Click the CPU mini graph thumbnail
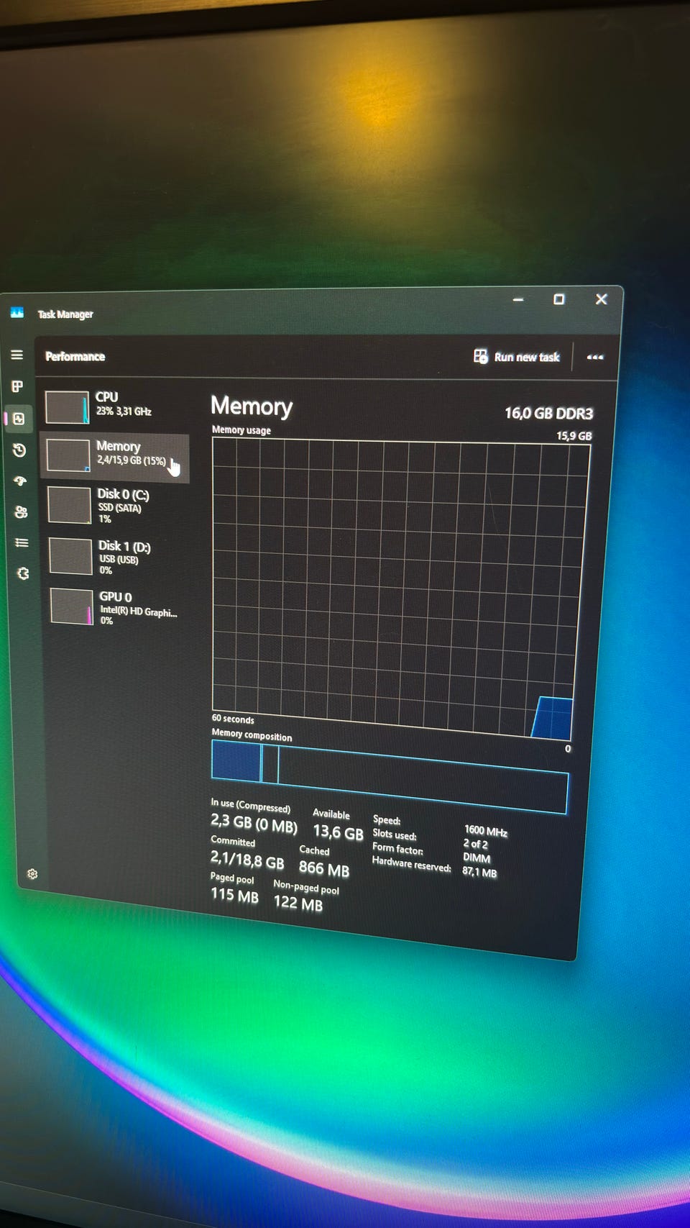This screenshot has height=1228, width=690. tap(67, 407)
